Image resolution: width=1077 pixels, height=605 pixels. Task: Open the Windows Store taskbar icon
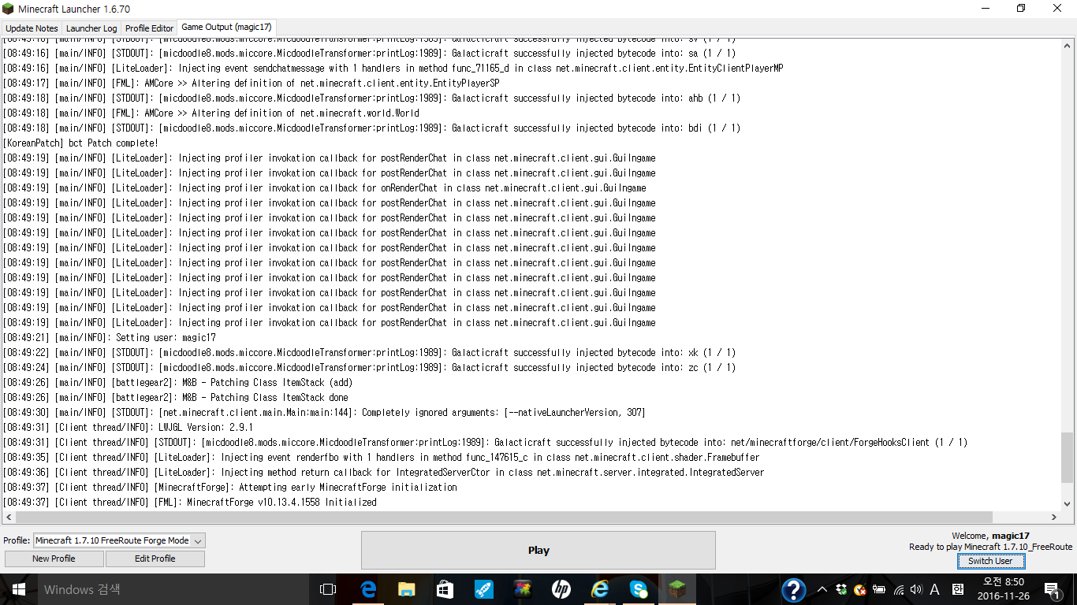click(445, 589)
